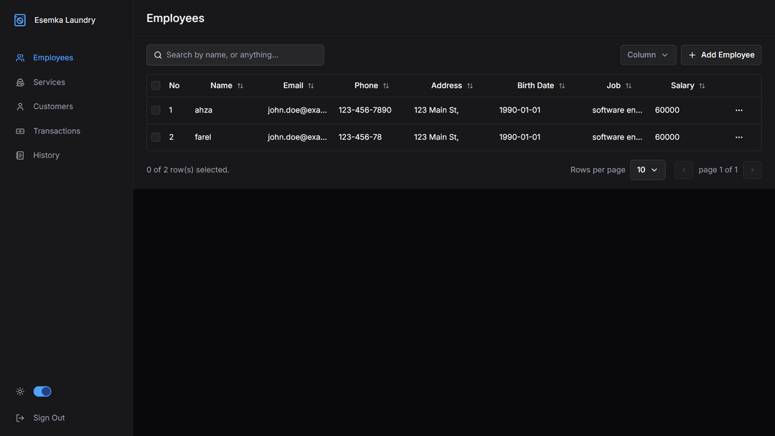The image size is (775, 436).
Task: Click the Birth Date sort icon
Action: [x=562, y=86]
